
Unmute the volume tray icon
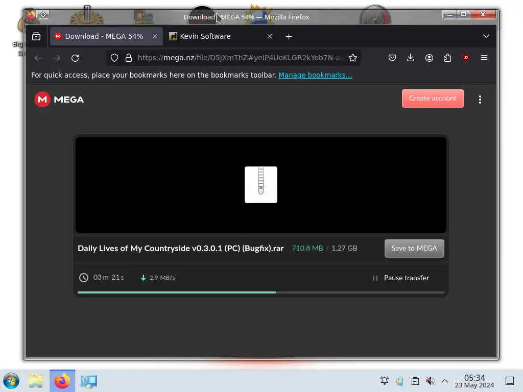pos(430,380)
